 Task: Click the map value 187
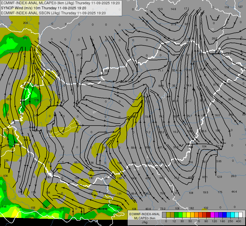click(62, 208)
